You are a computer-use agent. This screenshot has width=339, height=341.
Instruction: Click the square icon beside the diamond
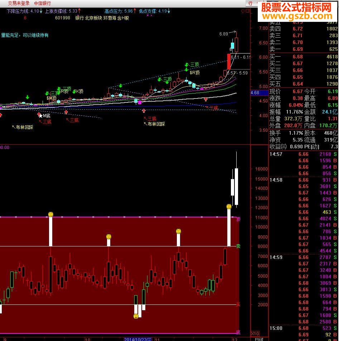(247, 11)
